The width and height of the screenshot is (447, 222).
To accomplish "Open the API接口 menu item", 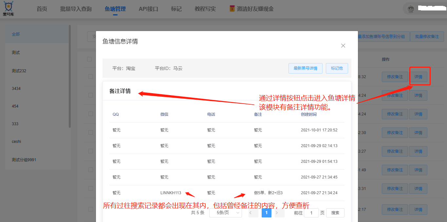I will 148,9.
